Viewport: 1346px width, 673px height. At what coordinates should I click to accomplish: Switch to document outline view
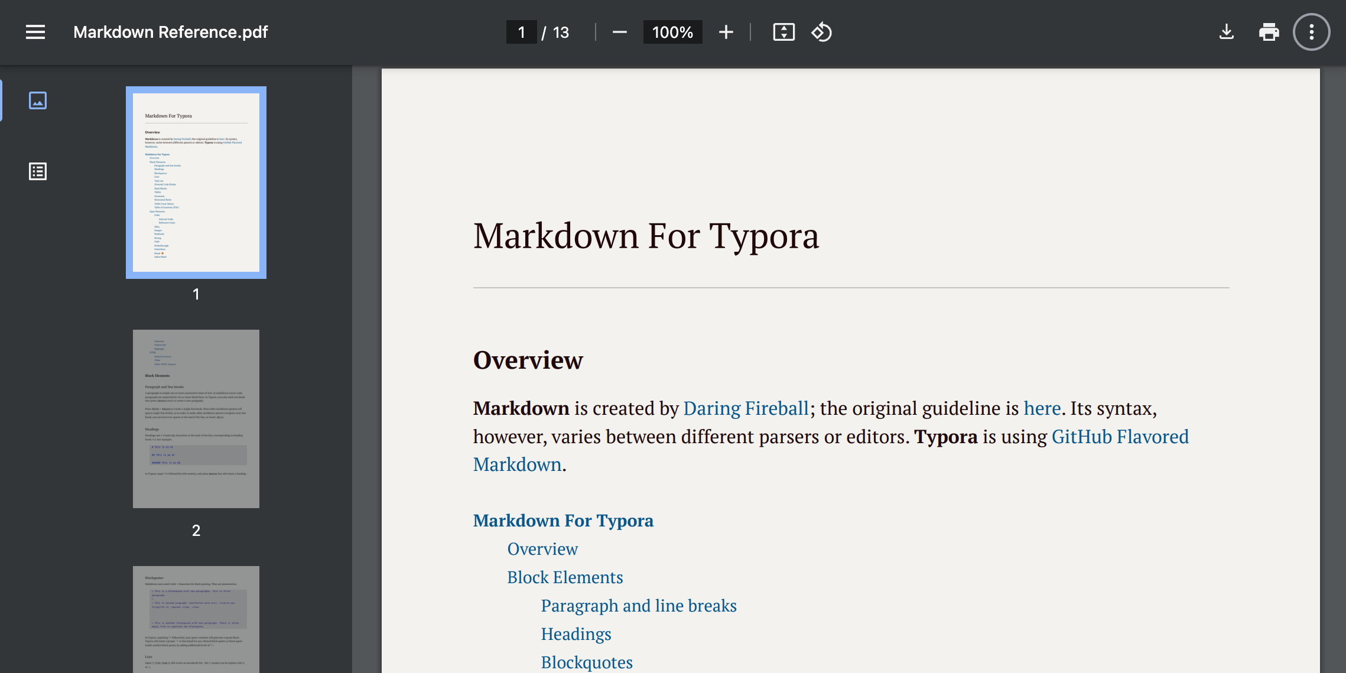click(x=38, y=171)
